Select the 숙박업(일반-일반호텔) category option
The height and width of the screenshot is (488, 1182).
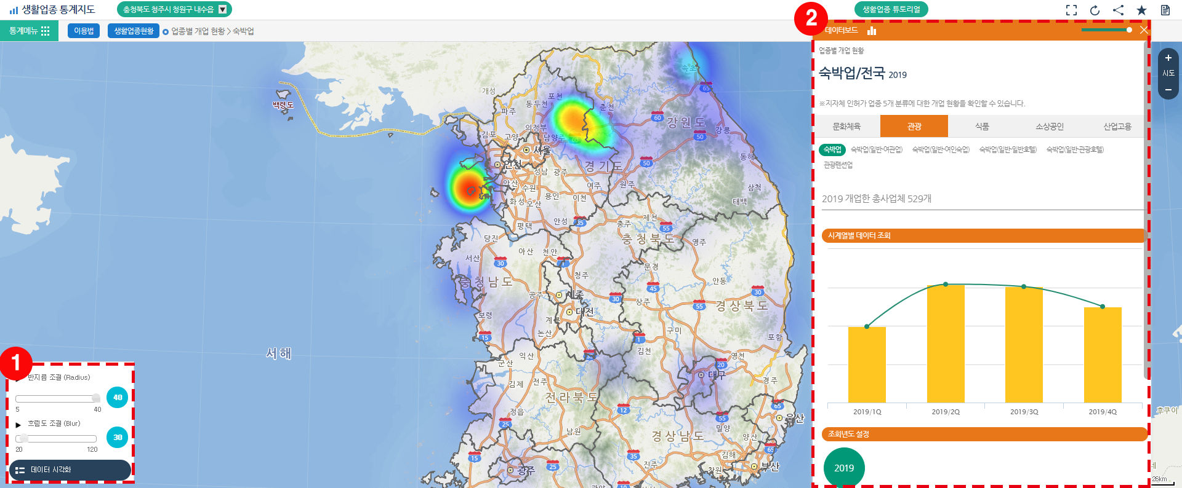point(1008,149)
